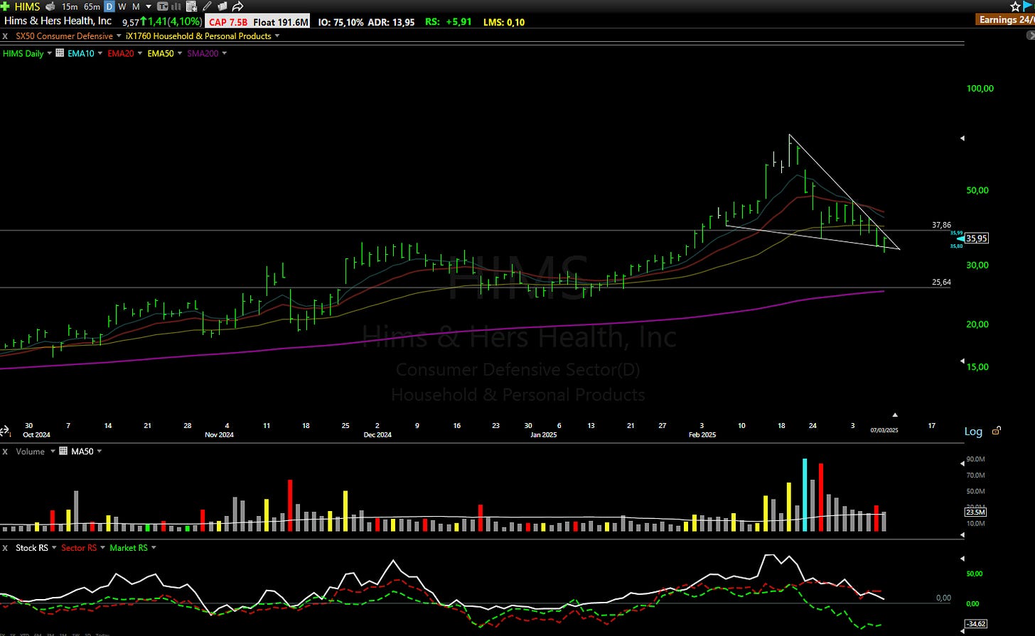Open the EMA50 indicator dropdown

tap(179, 53)
